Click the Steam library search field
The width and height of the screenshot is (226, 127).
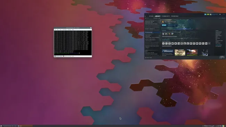(x=148, y=18)
